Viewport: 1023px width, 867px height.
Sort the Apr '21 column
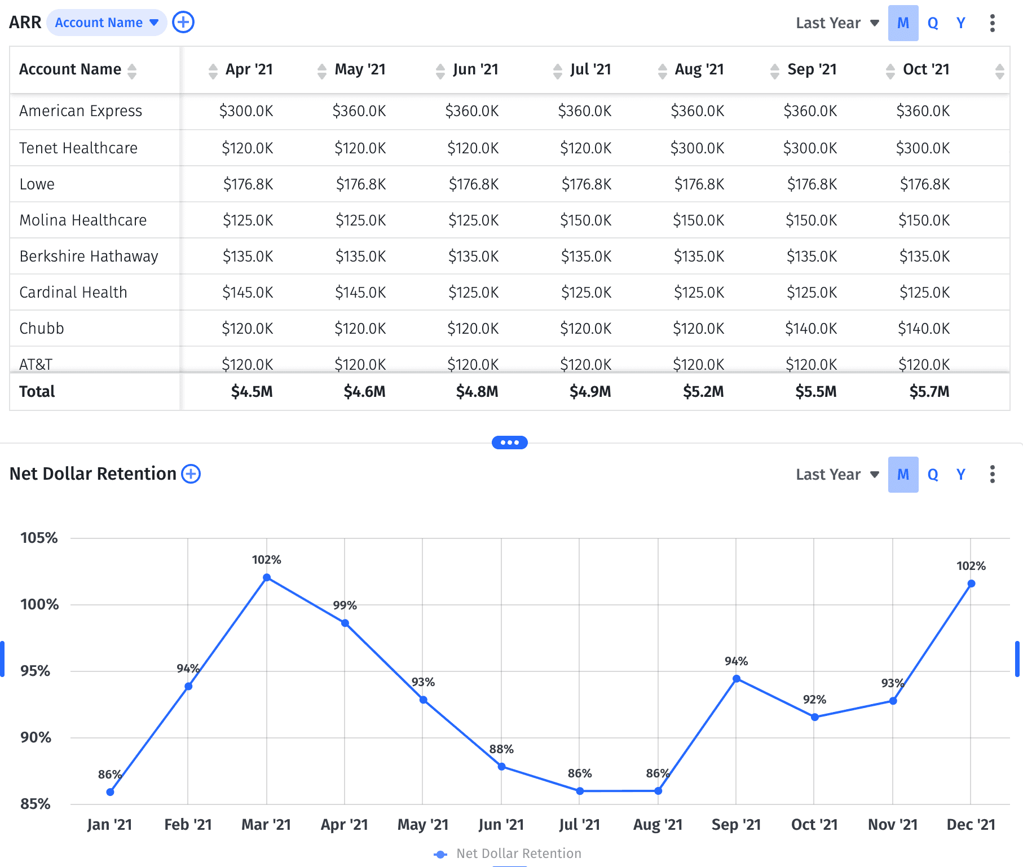pyautogui.click(x=212, y=71)
